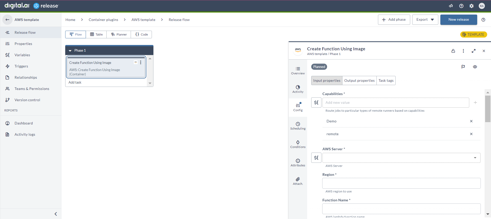Screen dimensions: 491x219
Task: Click the Capabilities Add new value field
Action: click(396, 102)
